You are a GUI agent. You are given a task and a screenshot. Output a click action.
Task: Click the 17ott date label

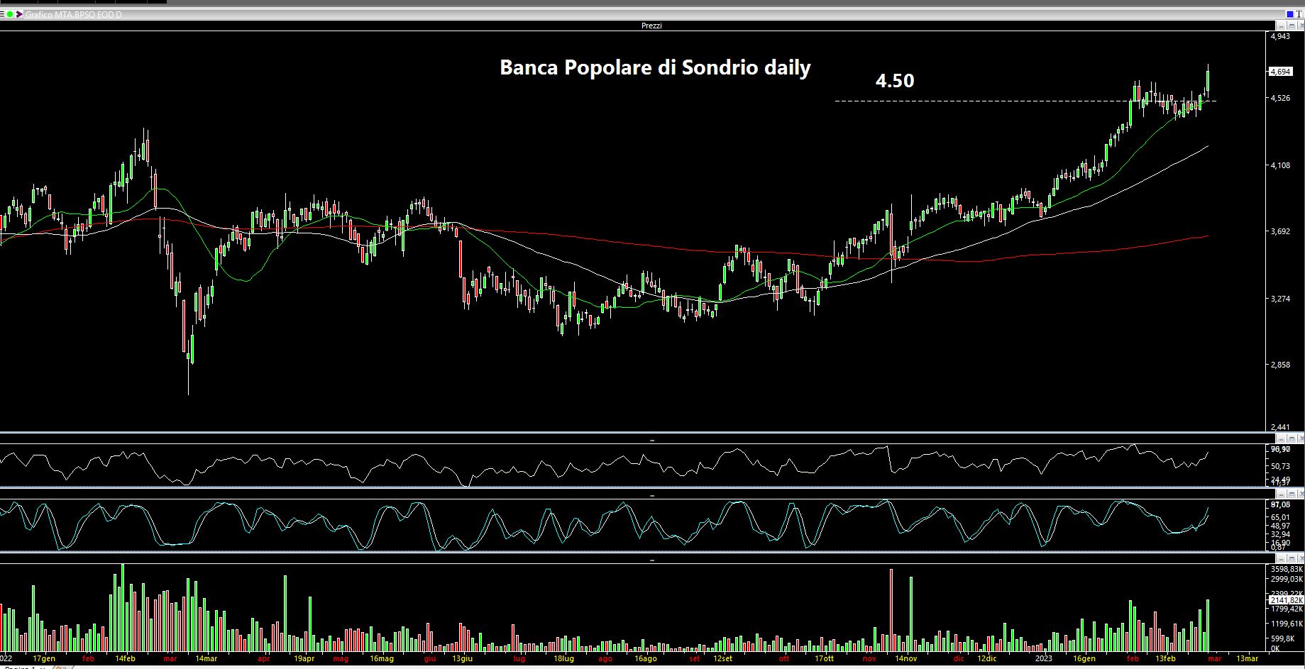click(824, 659)
